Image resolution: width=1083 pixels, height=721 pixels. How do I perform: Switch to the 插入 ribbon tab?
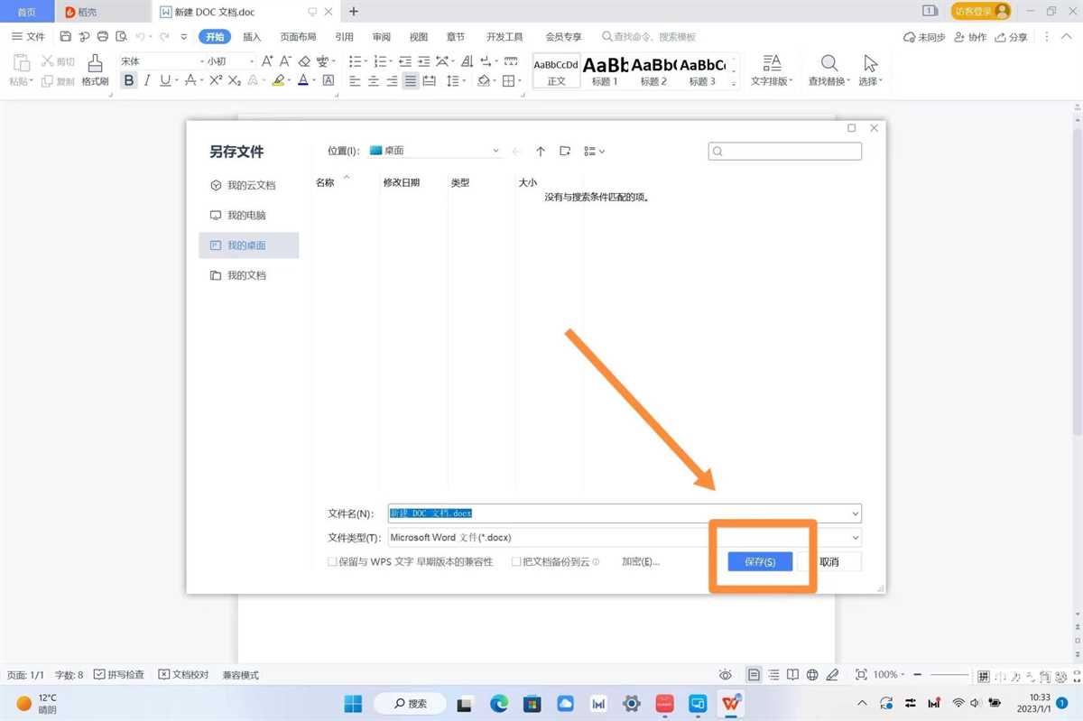(252, 37)
